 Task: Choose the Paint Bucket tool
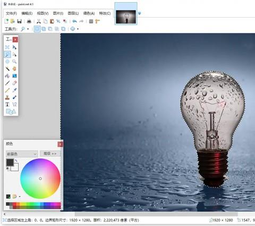pyautogui.click(x=7, y=76)
